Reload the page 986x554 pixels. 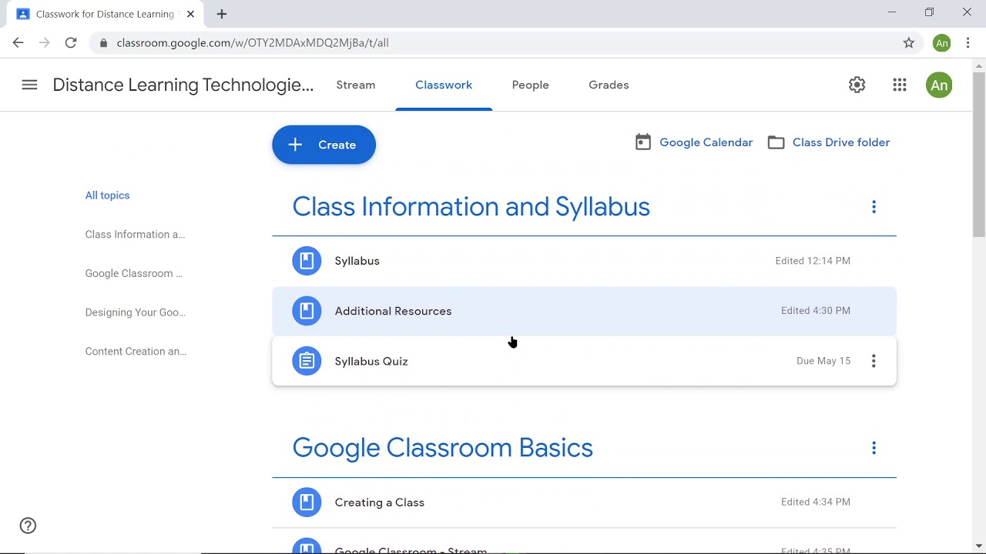[71, 43]
